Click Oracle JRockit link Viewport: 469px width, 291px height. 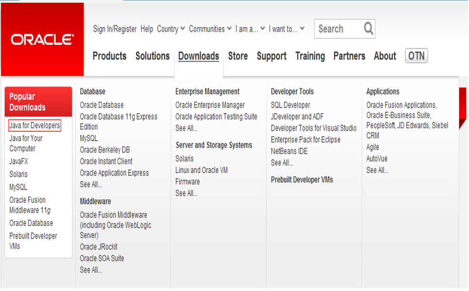(x=99, y=247)
